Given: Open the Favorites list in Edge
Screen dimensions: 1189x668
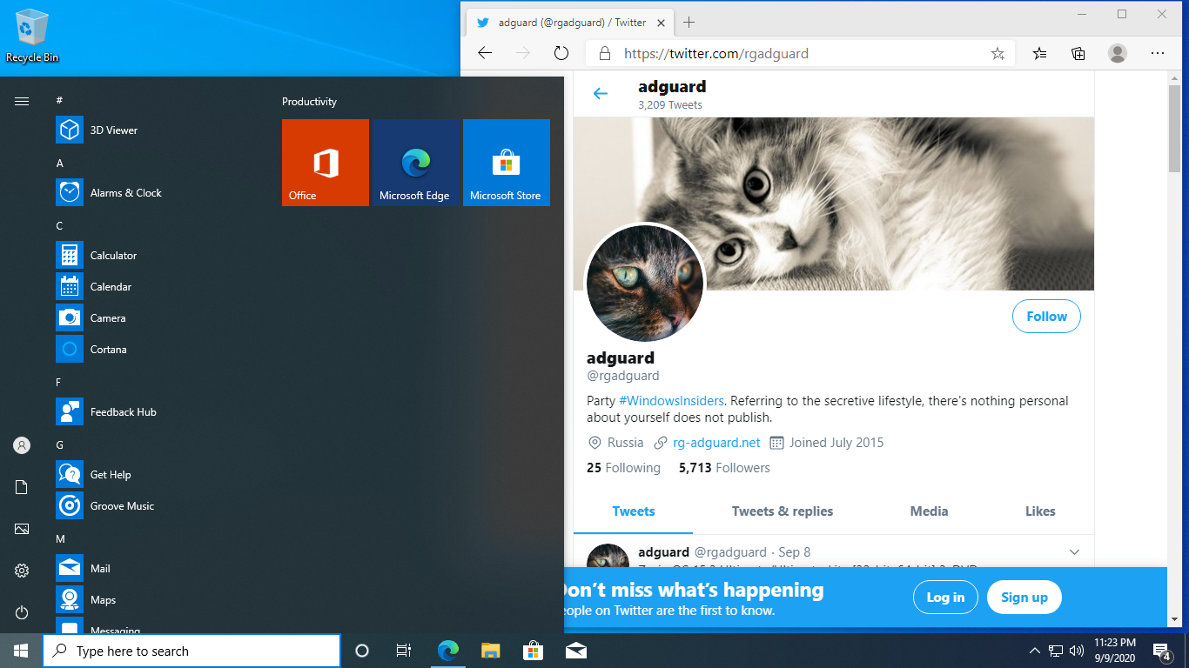Looking at the screenshot, I should 1039,53.
